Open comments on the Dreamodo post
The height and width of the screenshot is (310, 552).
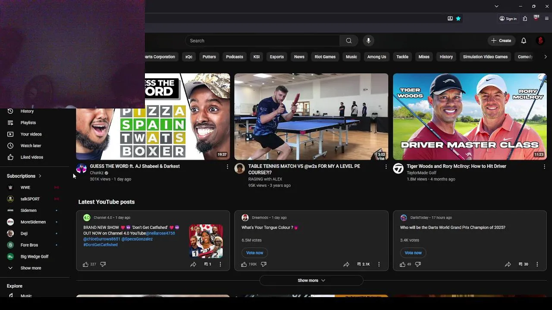364,264
